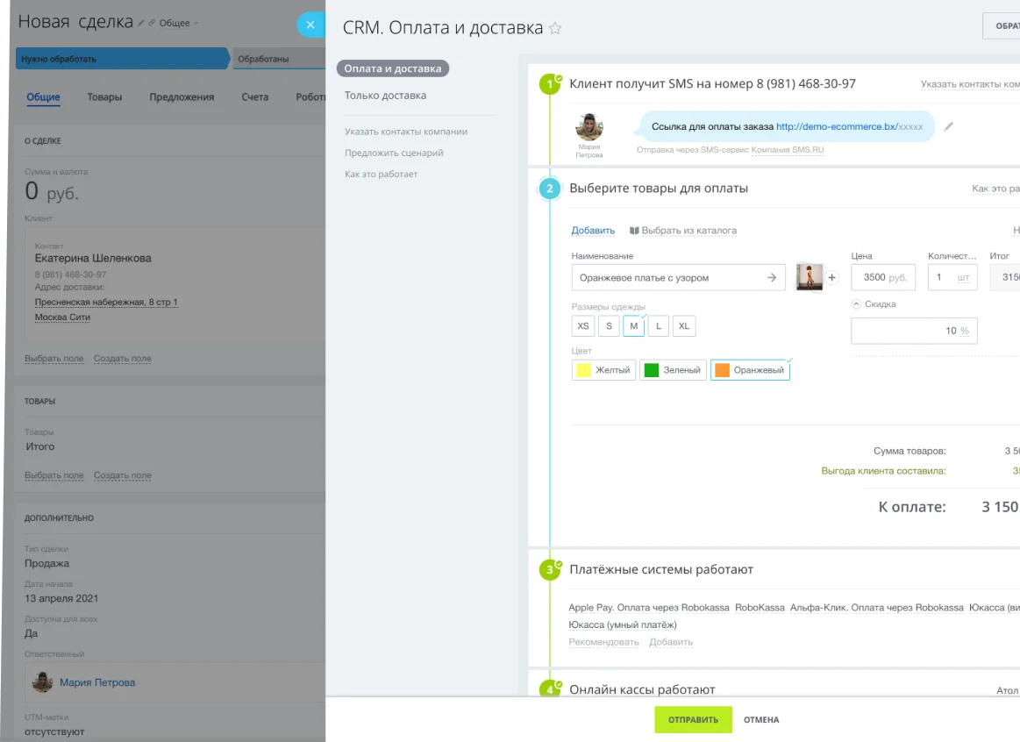Select the Желтый color swatch
1020x742 pixels.
[x=603, y=369]
